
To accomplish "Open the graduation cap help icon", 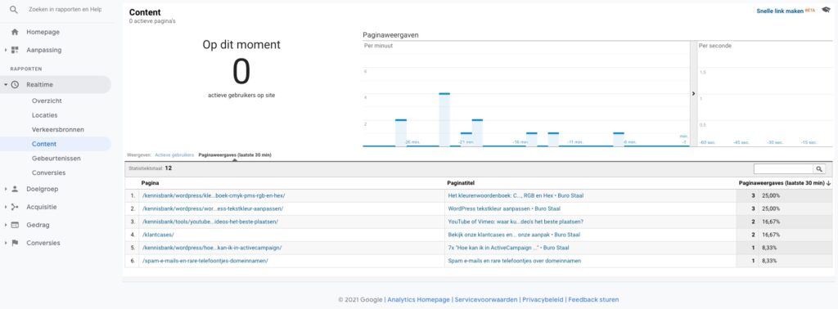I will [826, 10].
